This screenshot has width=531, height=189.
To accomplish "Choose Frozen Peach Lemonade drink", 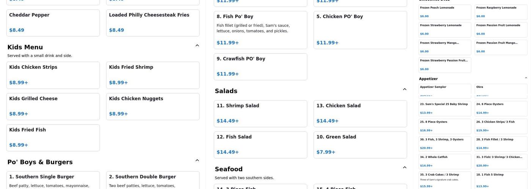I will tap(445, 12).
